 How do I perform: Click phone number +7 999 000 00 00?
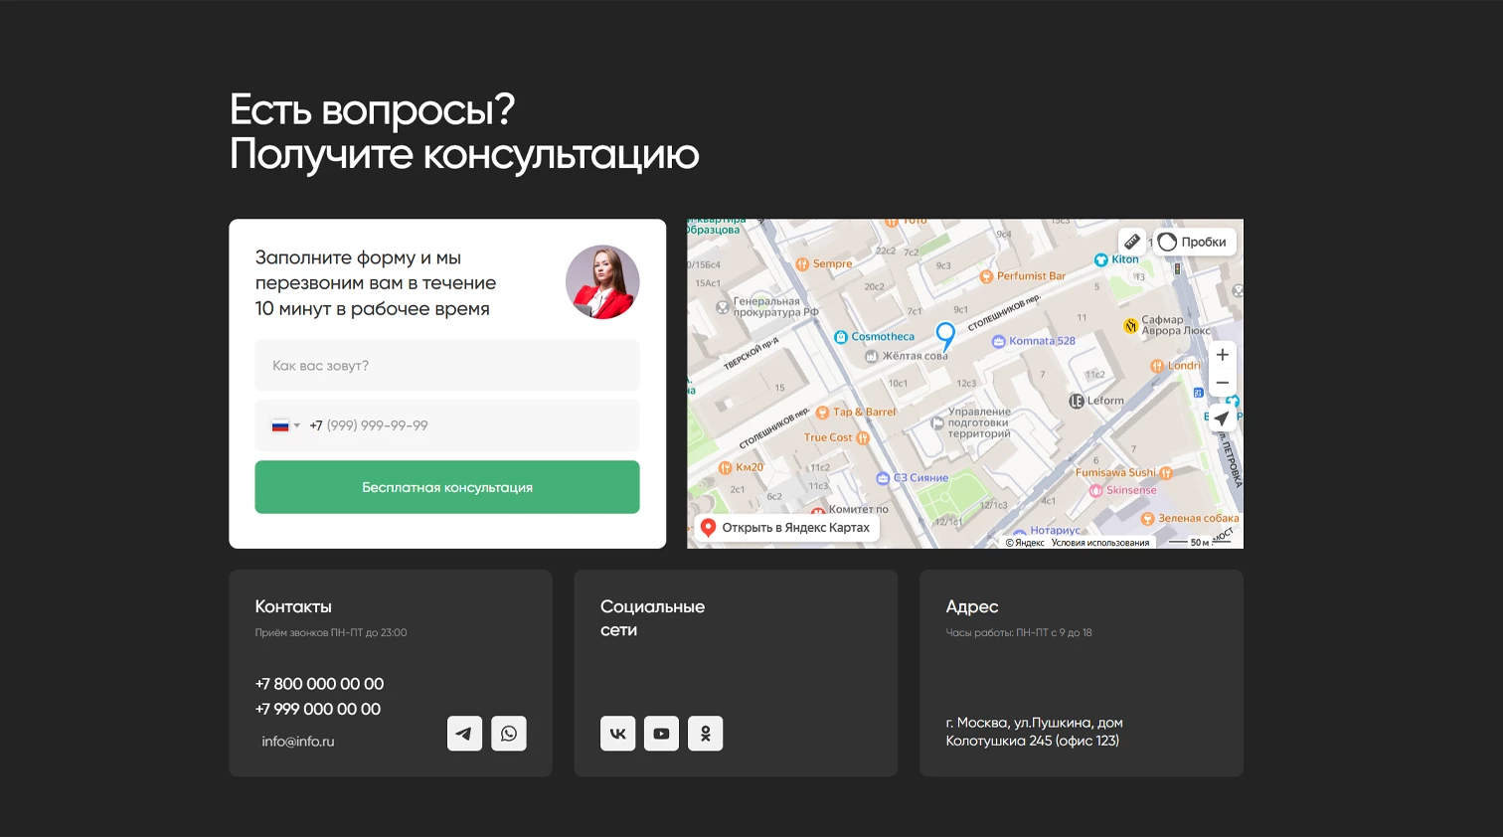pyautogui.click(x=318, y=709)
